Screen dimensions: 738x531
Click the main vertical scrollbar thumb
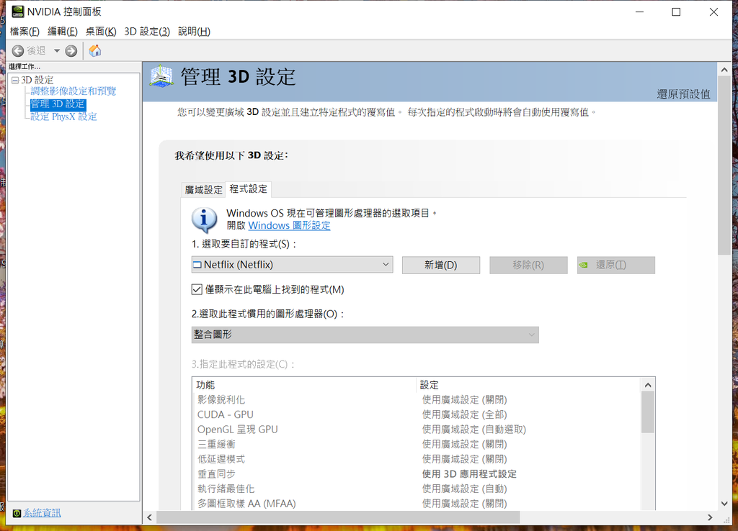[724, 165]
